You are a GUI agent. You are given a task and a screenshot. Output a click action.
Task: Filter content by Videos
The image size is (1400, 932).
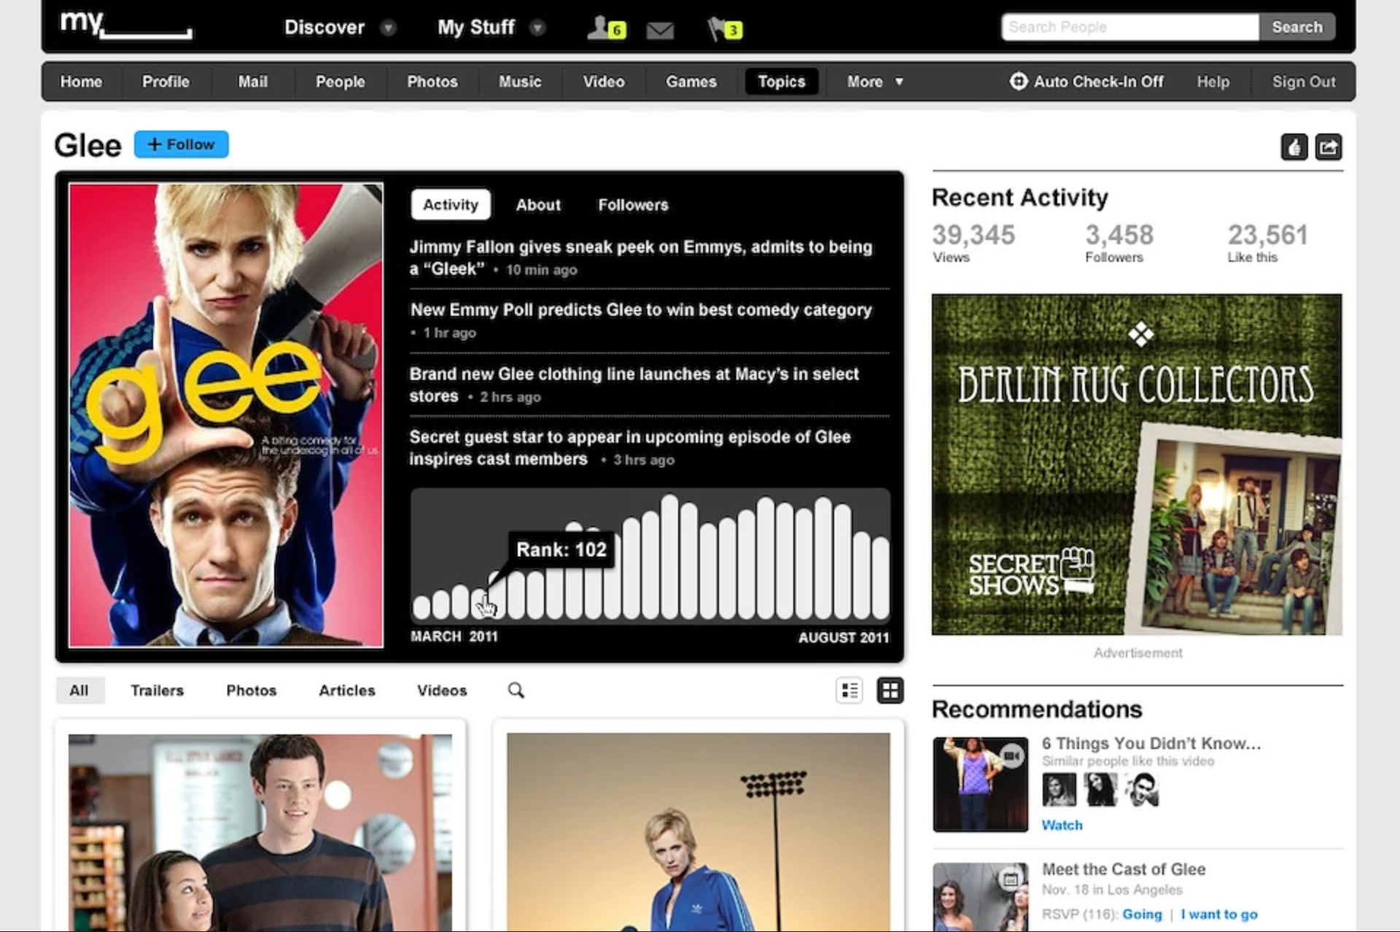pos(442,691)
